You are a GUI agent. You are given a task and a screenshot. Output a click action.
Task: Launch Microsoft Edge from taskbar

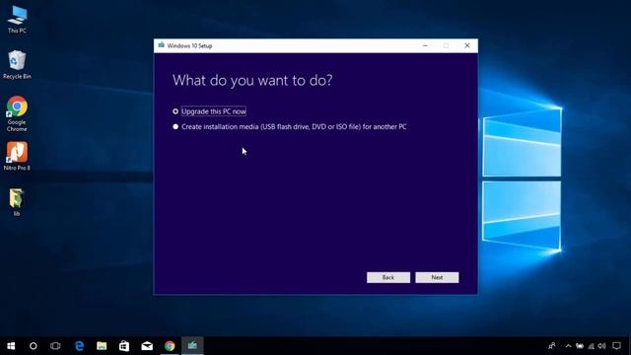(79, 346)
